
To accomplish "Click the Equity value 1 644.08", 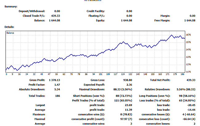I will click(126, 21).
